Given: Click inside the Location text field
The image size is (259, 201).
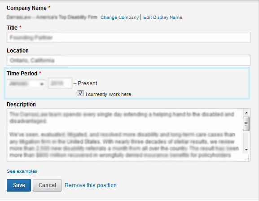Looking at the screenshot, I should pyautogui.click(x=128, y=61).
